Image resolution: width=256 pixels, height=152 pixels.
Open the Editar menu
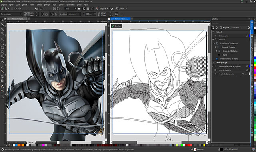click(x=11, y=5)
